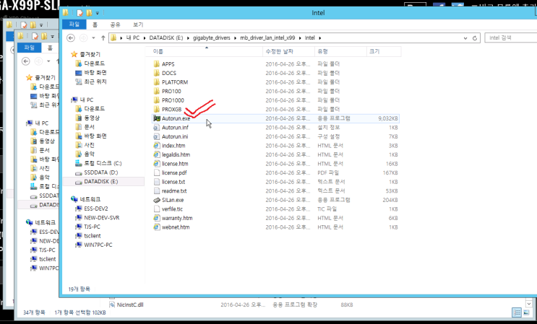The height and width of the screenshot is (324, 537).
Task: Open the APPS folder icon
Action: tap(157, 64)
